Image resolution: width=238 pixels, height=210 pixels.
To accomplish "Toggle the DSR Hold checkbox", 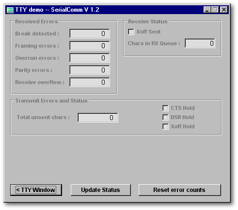I will coord(165,117).
